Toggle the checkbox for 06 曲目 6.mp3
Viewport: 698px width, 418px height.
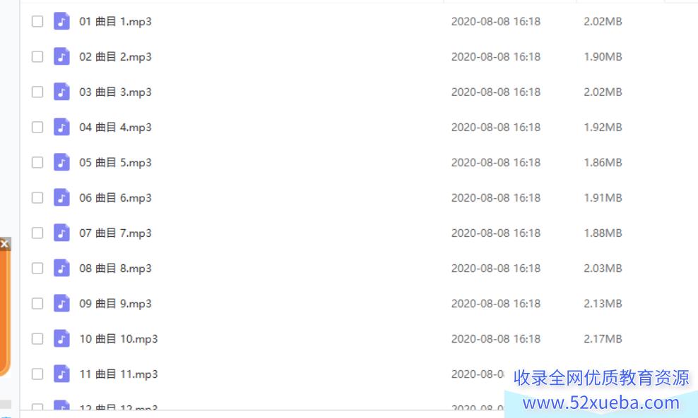[37, 197]
